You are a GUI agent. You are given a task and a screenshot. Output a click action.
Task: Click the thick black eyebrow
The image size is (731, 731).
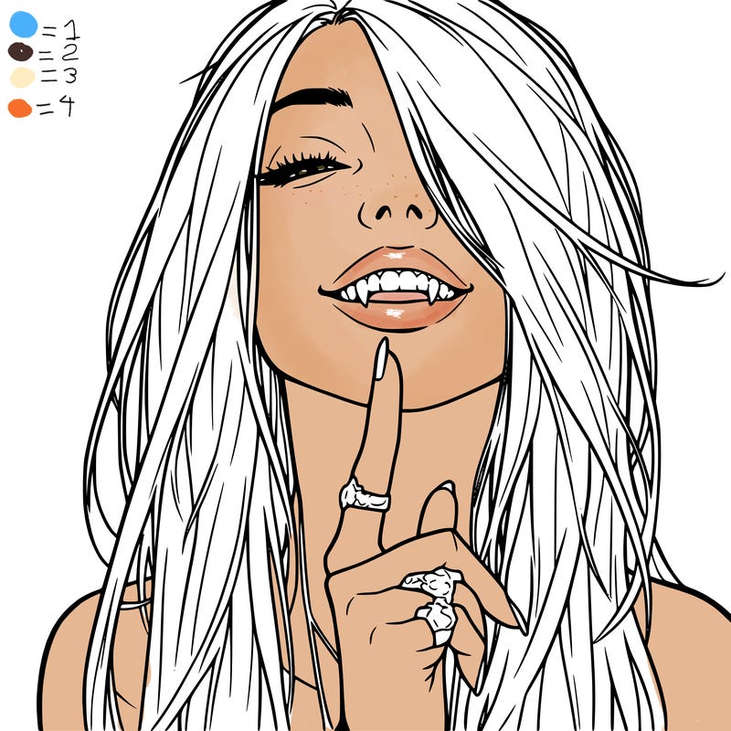tap(312, 96)
